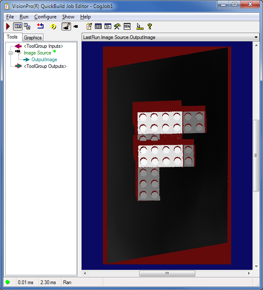Screen dimensions: 263x290
Task: Open the hammer and wrench tools icon
Action: tap(117, 26)
